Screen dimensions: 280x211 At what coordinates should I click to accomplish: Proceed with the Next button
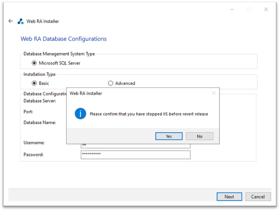tap(229, 197)
